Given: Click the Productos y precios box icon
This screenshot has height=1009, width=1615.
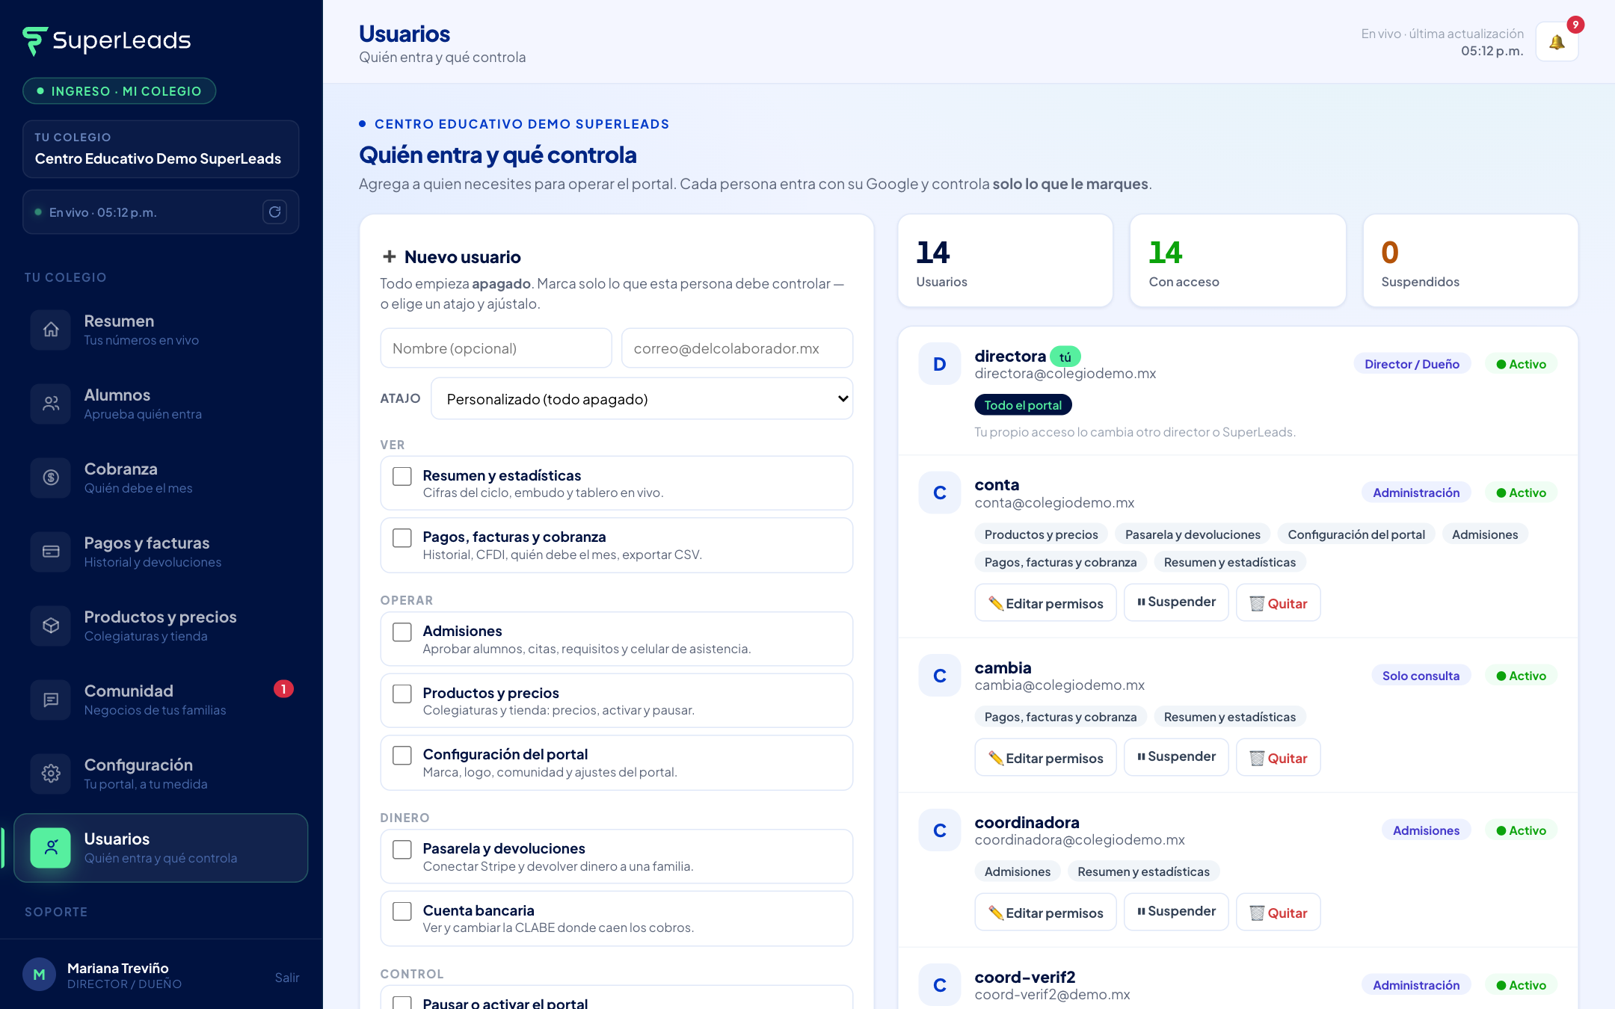Looking at the screenshot, I should 51,626.
